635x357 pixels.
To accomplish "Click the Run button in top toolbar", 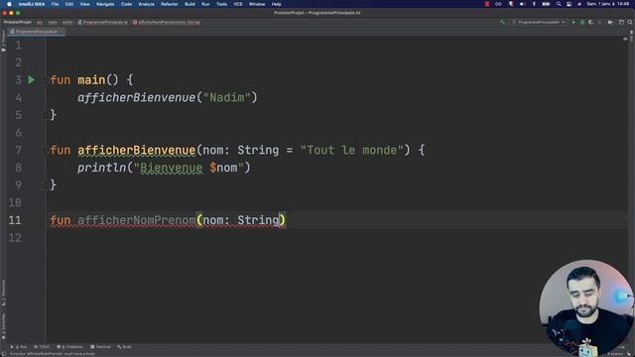I will point(573,22).
